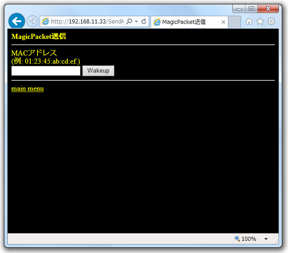The height and width of the screenshot is (253, 288).
Task: Maximize the browser window
Action: click(x=251, y=9)
